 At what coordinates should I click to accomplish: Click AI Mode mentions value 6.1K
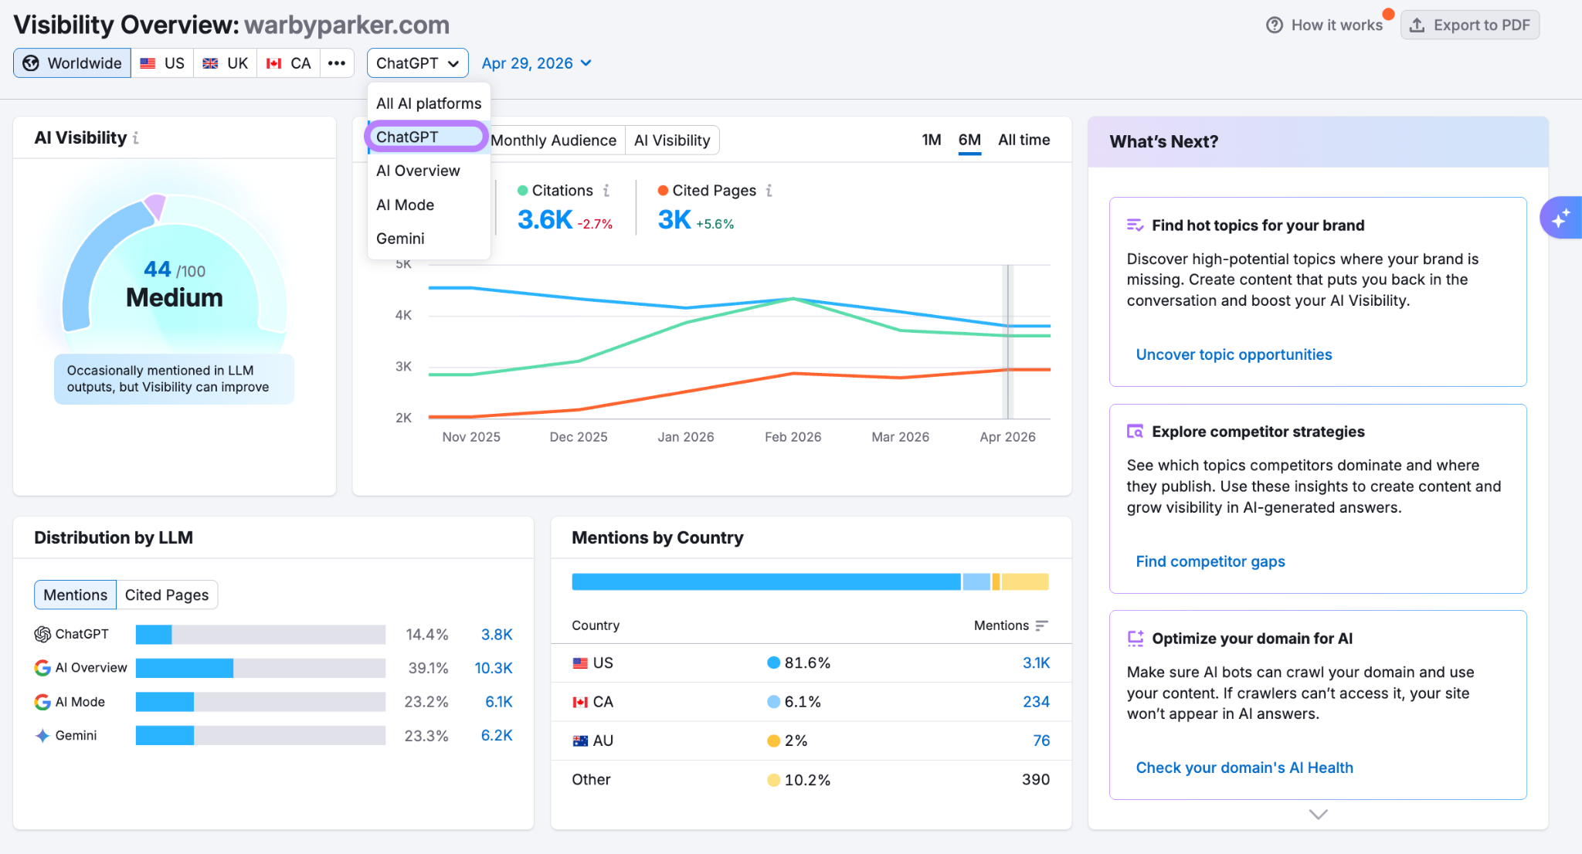(499, 702)
